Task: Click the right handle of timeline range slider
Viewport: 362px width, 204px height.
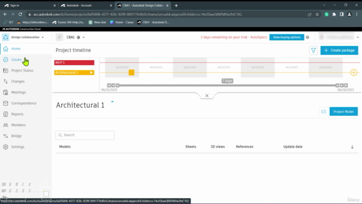Action: pos(337,86)
